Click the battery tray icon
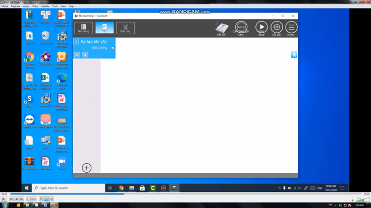Screen dimensions: 371x208 290,188
